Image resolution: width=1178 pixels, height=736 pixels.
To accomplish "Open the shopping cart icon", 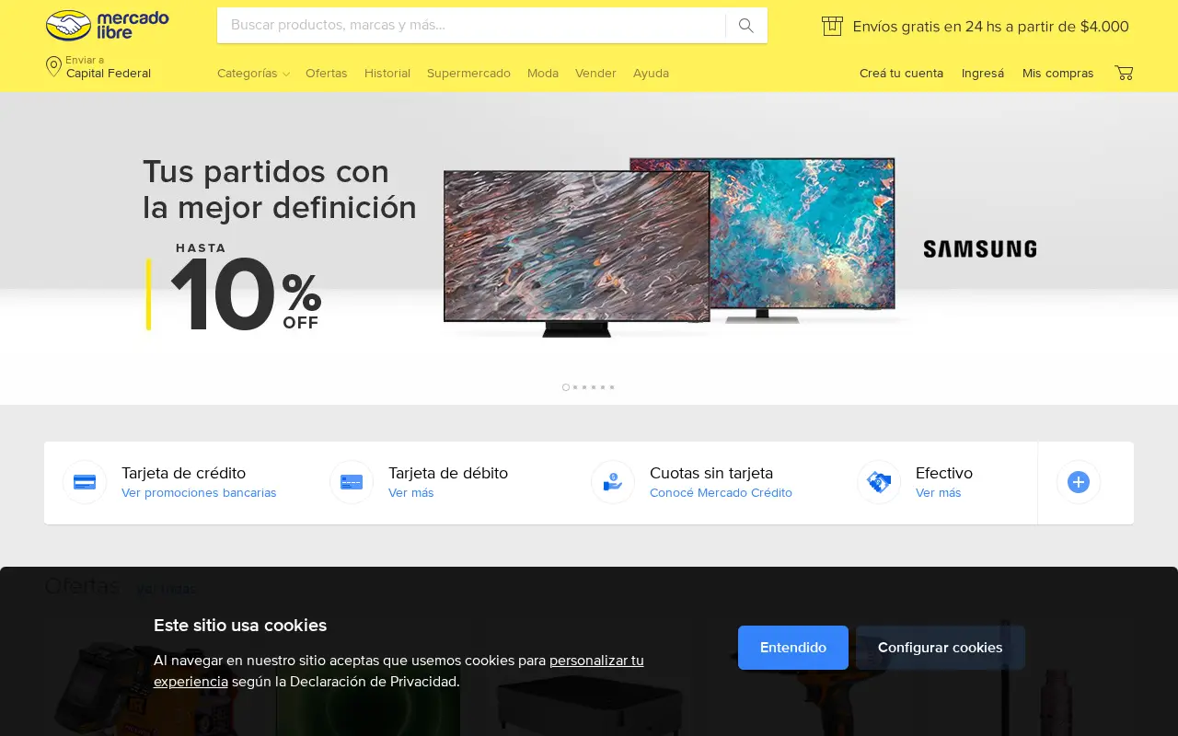I will pyautogui.click(x=1124, y=73).
